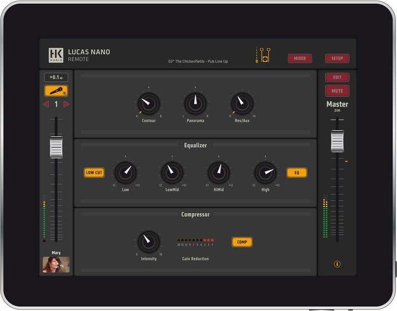The height and width of the screenshot is (311, 397).
Task: Go to next channel with right arrow
Action: [x=66, y=104]
